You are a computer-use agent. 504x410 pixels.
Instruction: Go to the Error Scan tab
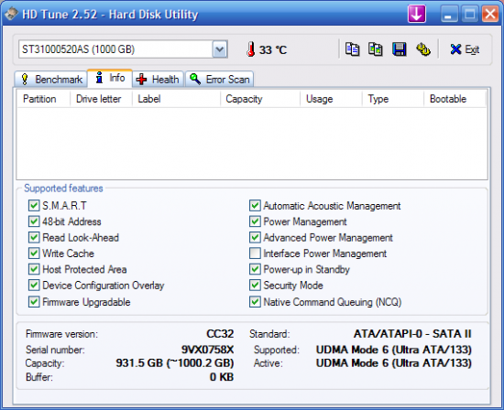[x=220, y=80]
